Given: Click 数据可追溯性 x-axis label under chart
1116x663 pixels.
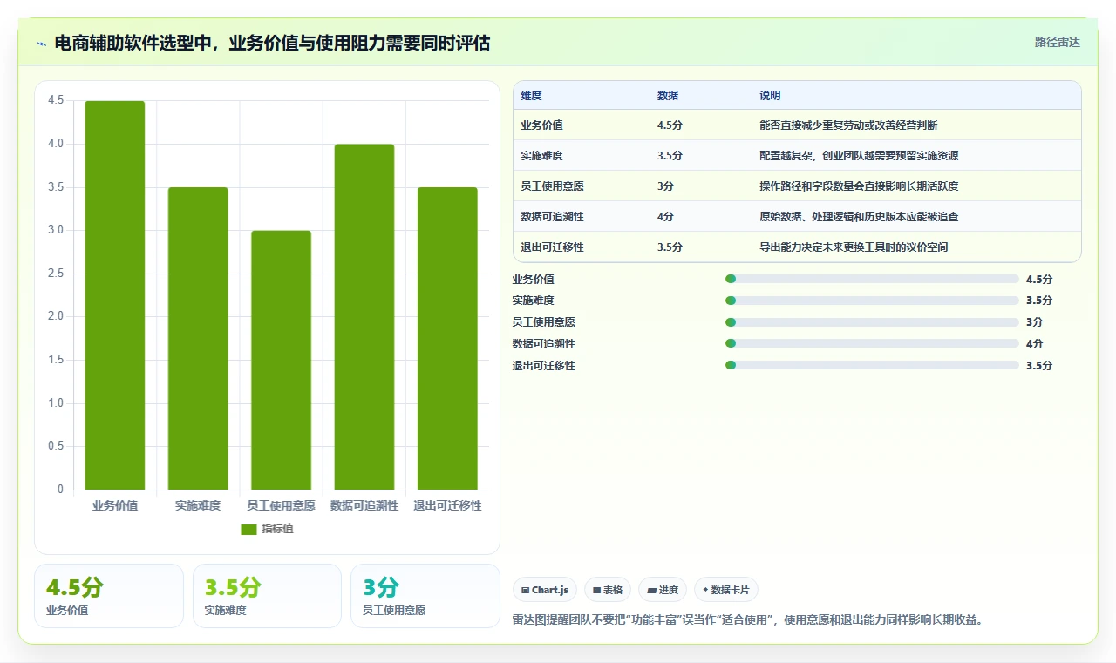Looking at the screenshot, I should [x=364, y=505].
